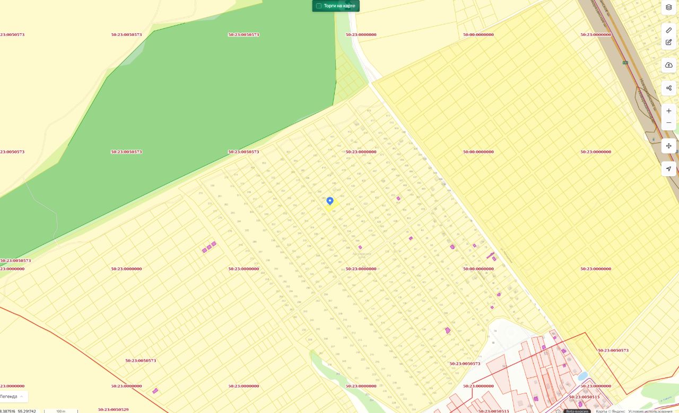Image resolution: width=679 pixels, height=413 pixels.
Task: Activate the edit drawing tool
Action: 668,42
